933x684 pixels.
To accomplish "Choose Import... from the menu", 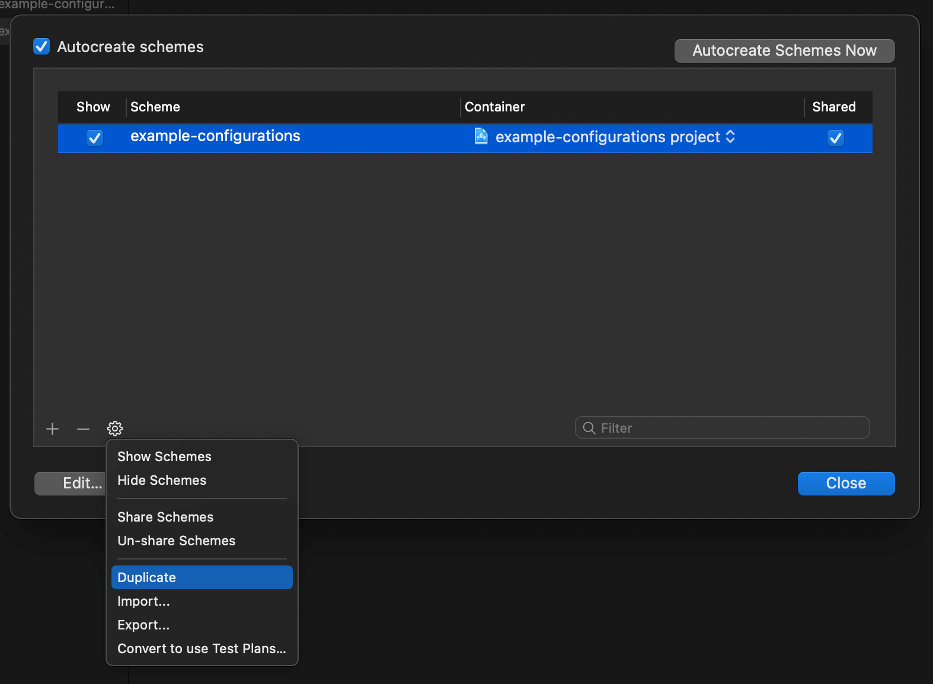I will click(x=143, y=601).
